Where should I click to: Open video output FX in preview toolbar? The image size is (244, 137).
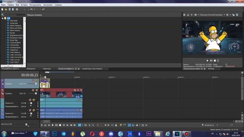[x=192, y=15]
